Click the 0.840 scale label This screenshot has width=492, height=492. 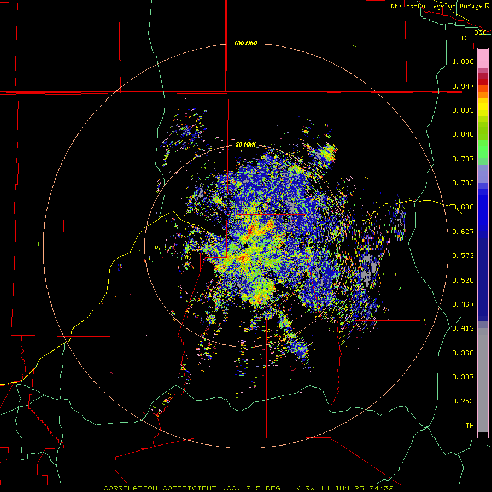(463, 134)
